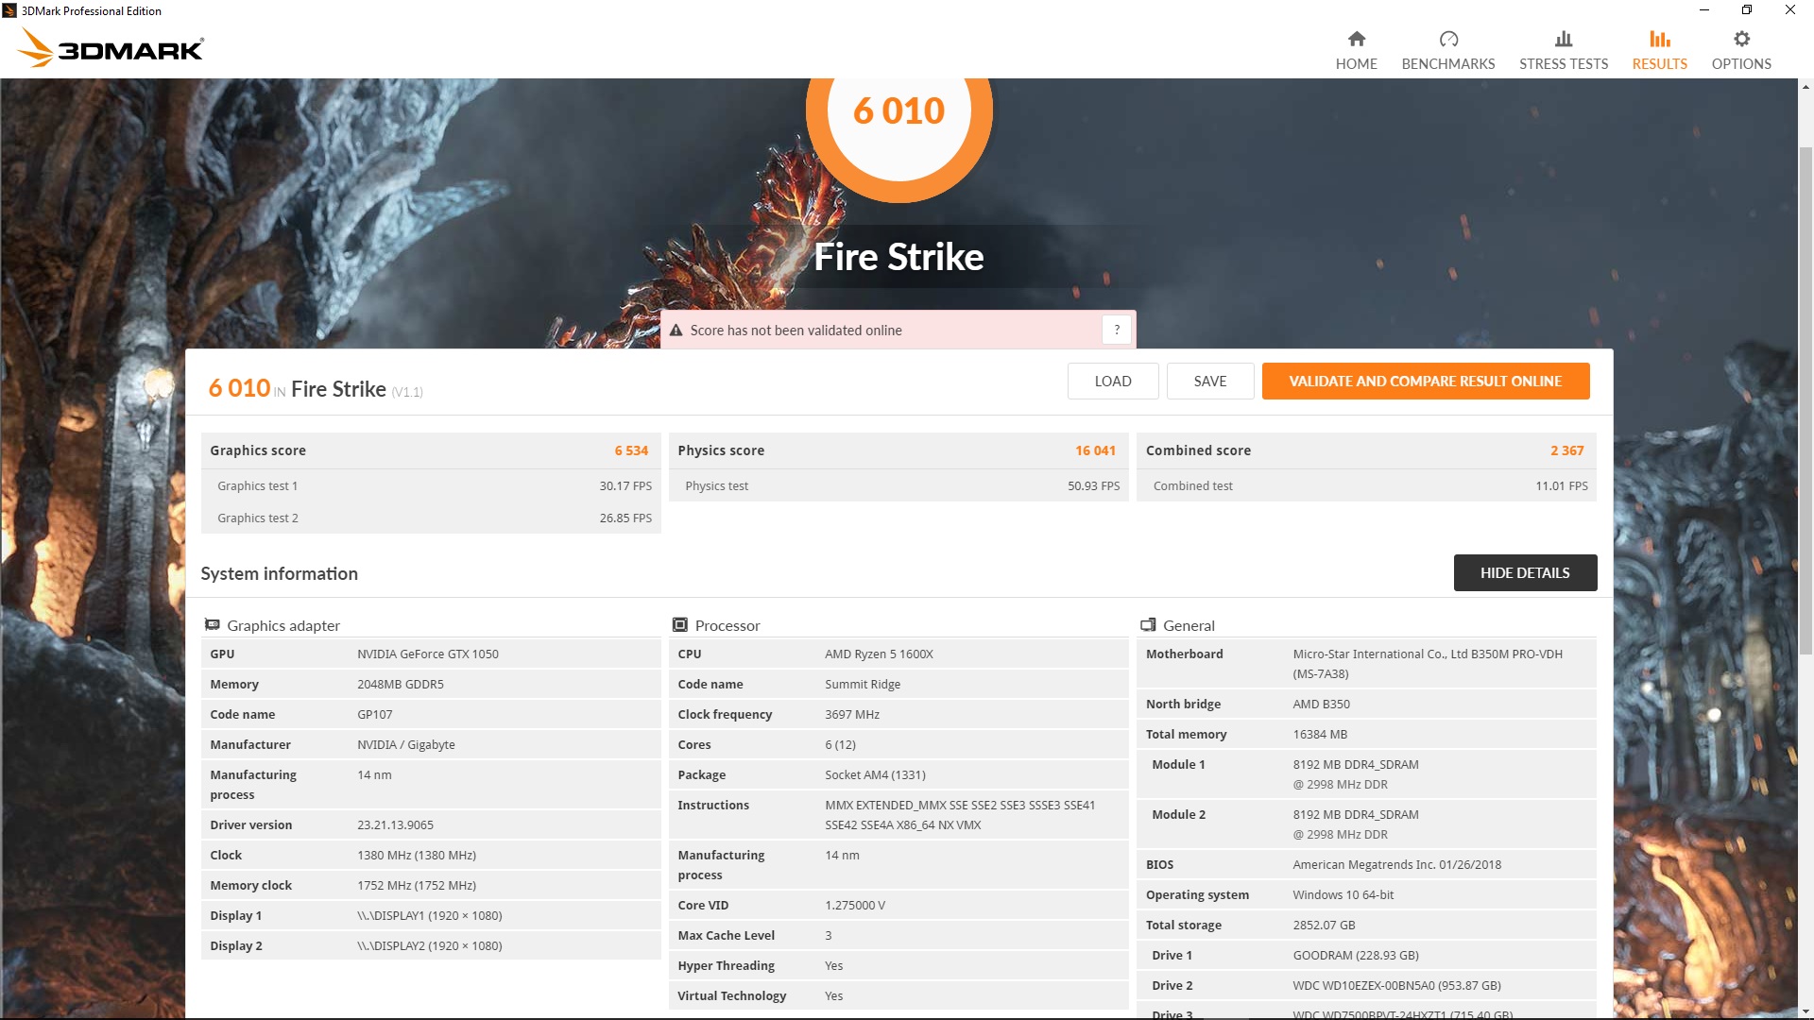This screenshot has width=1814, height=1020.
Task: Click the 3DMark logo
Action: pos(111,47)
